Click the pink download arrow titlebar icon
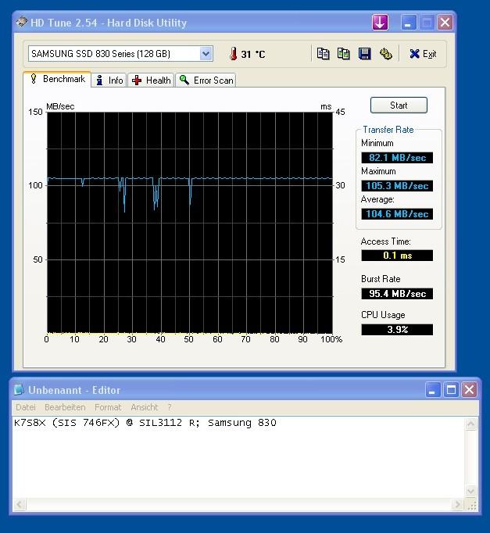Image resolution: width=490 pixels, height=533 pixels. 380,23
